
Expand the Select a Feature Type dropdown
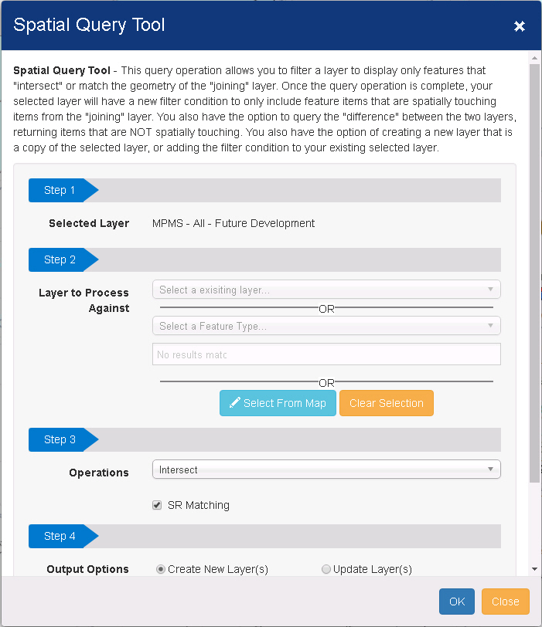click(x=326, y=326)
